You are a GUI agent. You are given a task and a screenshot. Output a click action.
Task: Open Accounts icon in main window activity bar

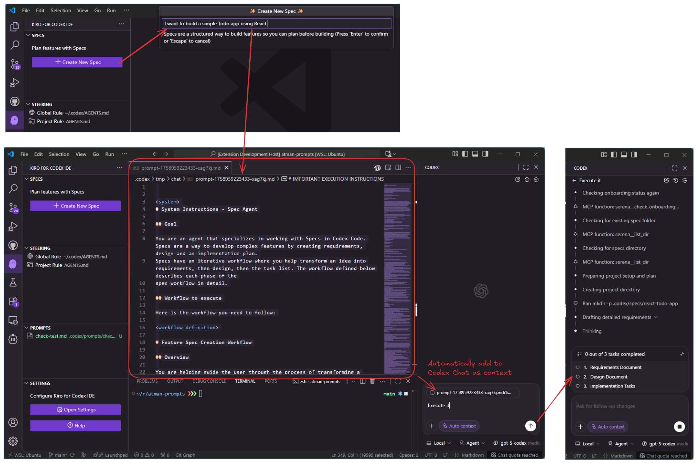13,422
